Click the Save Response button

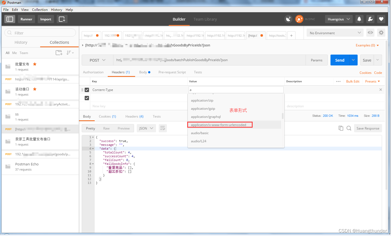click(368, 128)
